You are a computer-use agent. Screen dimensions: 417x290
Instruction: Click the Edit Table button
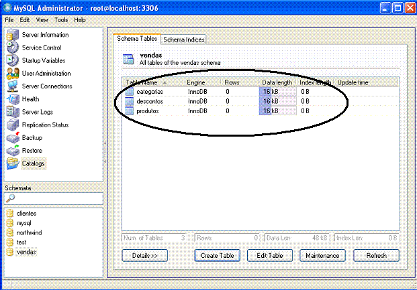click(270, 255)
